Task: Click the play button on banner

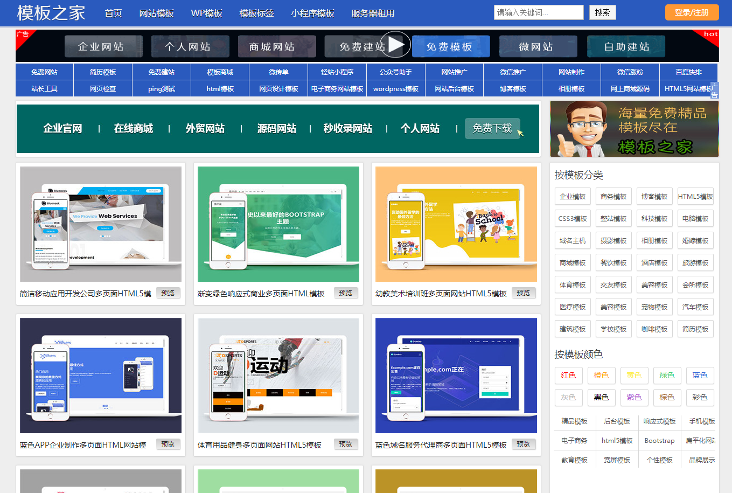Action: pos(396,45)
